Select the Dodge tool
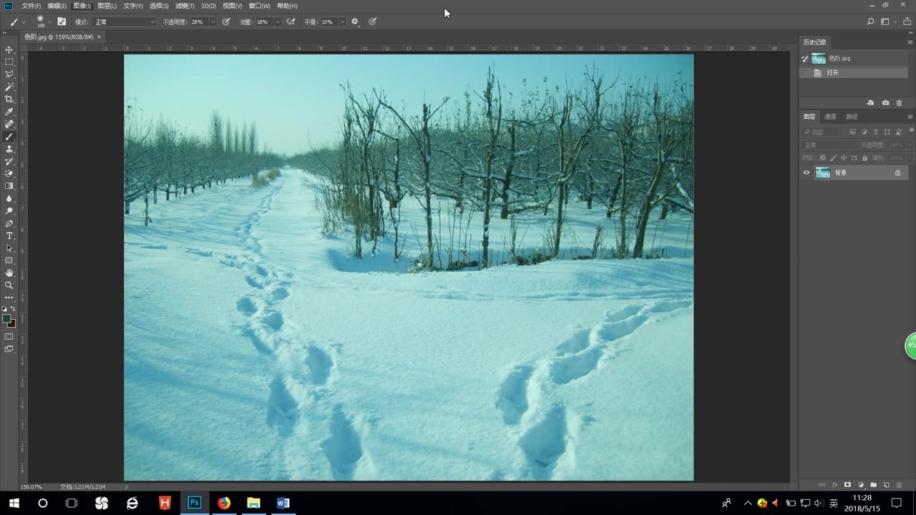916x515 pixels. point(9,211)
